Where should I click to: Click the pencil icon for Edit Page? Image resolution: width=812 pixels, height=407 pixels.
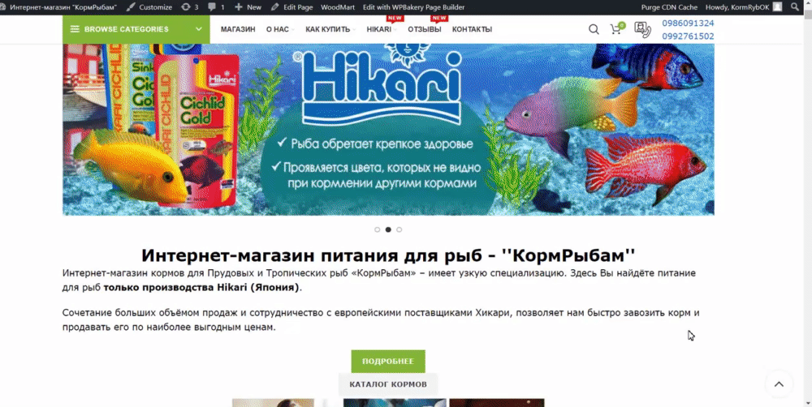coord(274,7)
